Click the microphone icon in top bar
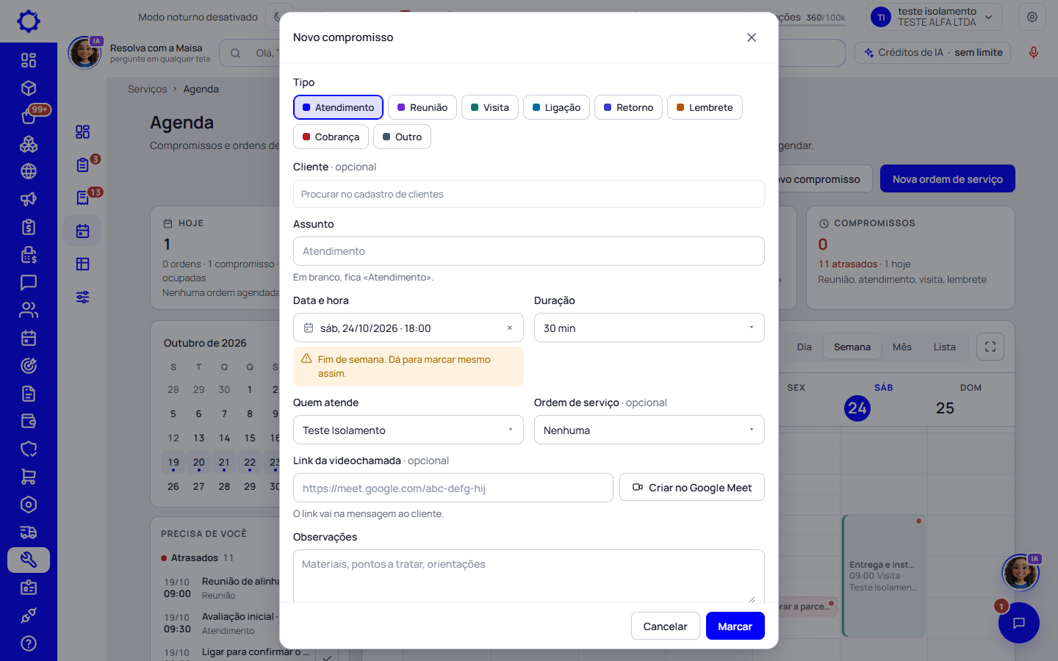 pos(1033,53)
